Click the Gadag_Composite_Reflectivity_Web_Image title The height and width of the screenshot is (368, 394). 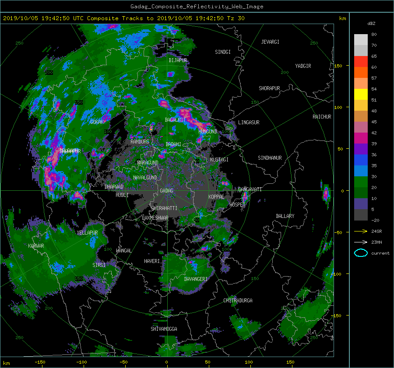[197, 7]
